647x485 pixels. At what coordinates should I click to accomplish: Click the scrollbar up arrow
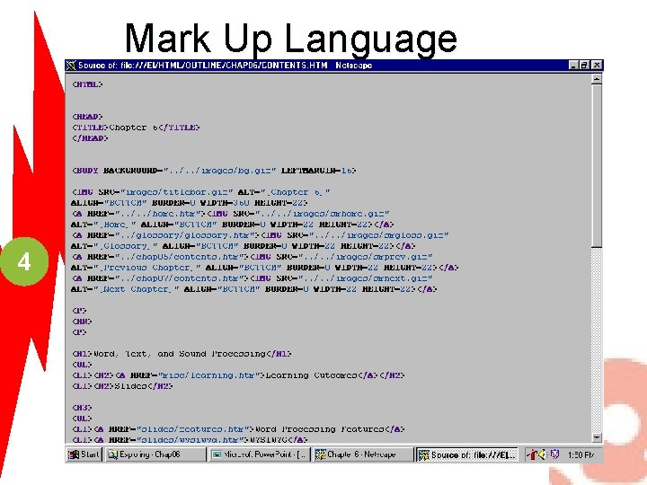click(x=597, y=79)
